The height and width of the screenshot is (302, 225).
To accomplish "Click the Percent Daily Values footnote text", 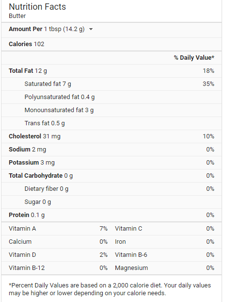I will click(110, 289).
